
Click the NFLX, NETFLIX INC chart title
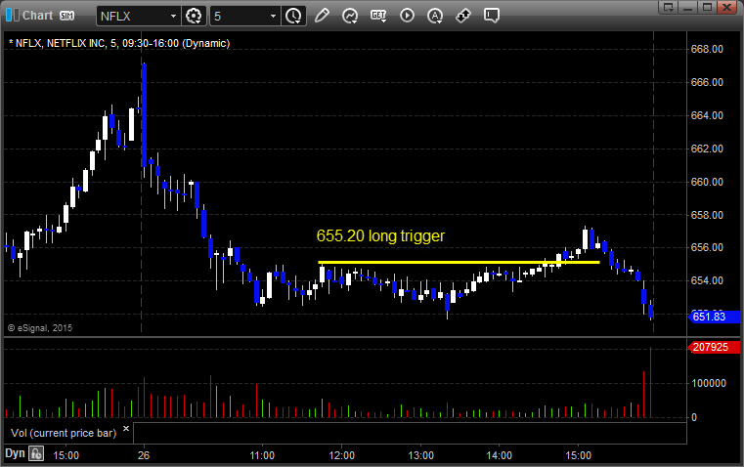(119, 43)
